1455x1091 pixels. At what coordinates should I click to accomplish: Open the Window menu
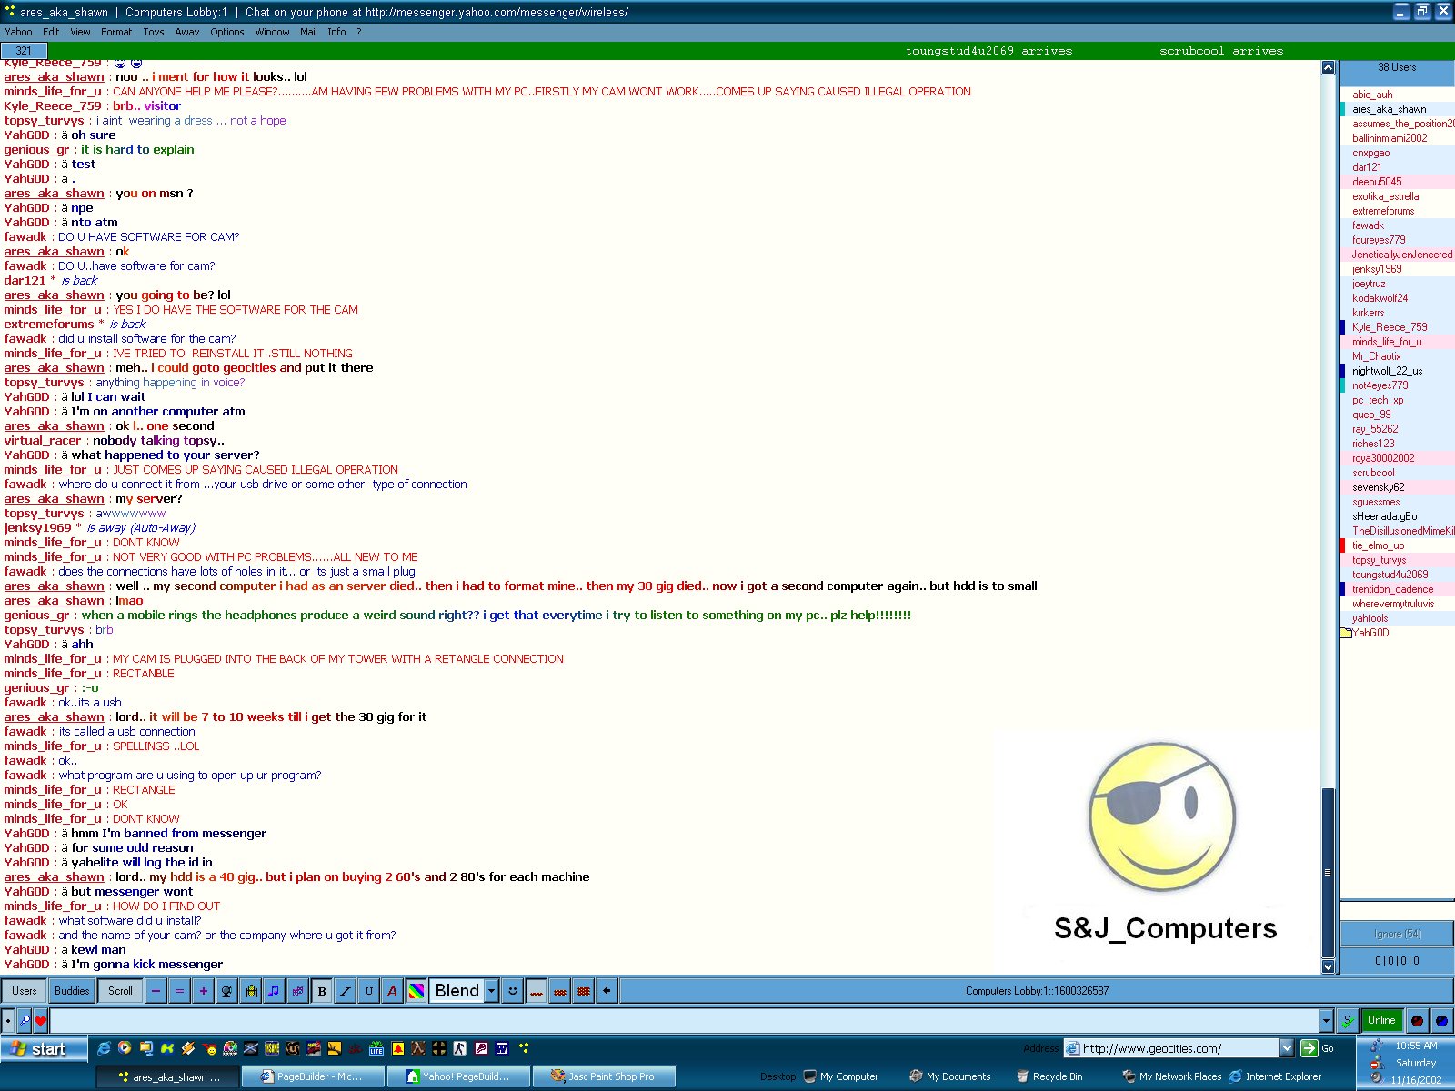(272, 32)
